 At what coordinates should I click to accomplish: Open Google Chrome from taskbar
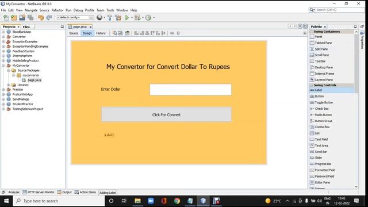(177, 201)
